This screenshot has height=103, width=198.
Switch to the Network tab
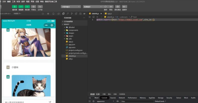pyautogui.click(x=122, y=98)
